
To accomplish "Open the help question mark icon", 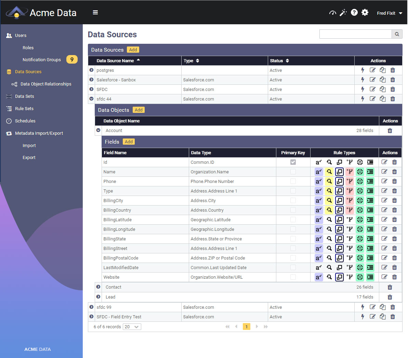I will (354, 13).
